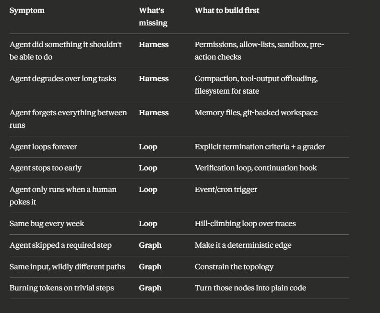This screenshot has height=313, width=380.
Task: Click the What to build first header
Action: tap(227, 11)
